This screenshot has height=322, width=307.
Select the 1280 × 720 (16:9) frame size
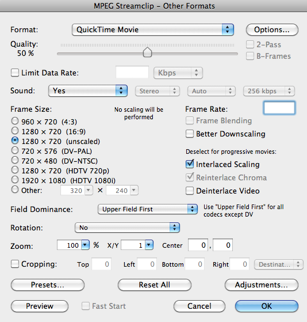tap(15, 131)
